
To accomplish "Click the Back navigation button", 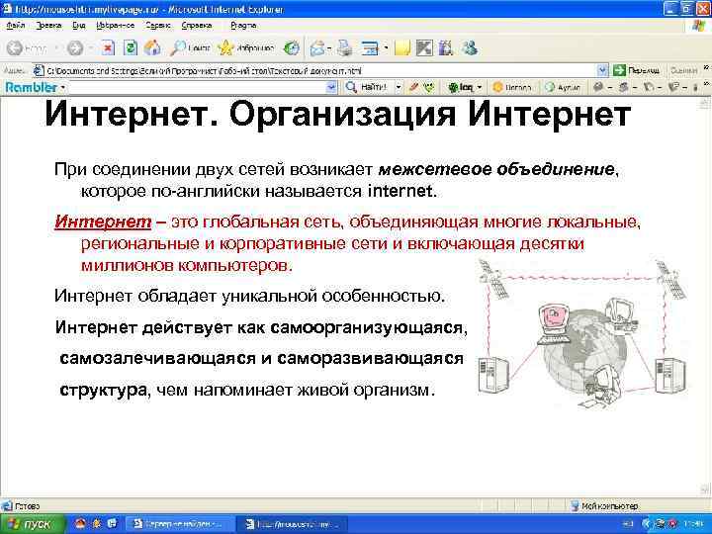I will (x=27, y=47).
